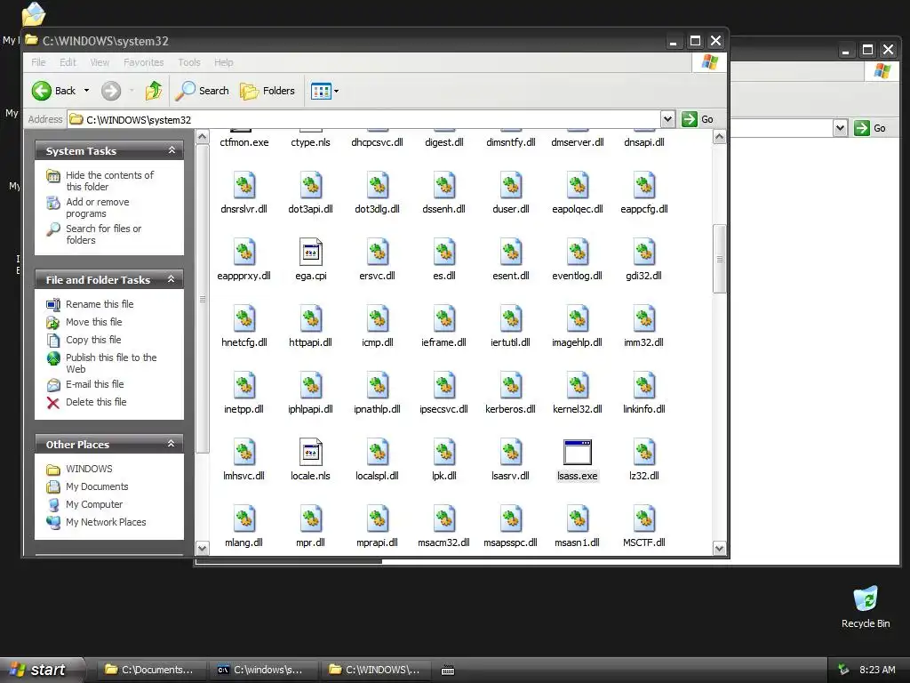Collapse the File and Folder Tasks panel
Viewport: 910px width, 683px height.
click(x=172, y=279)
